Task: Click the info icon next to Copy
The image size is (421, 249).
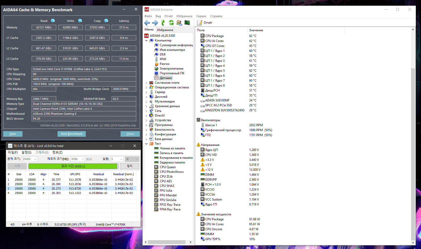Action: [x=106, y=21]
